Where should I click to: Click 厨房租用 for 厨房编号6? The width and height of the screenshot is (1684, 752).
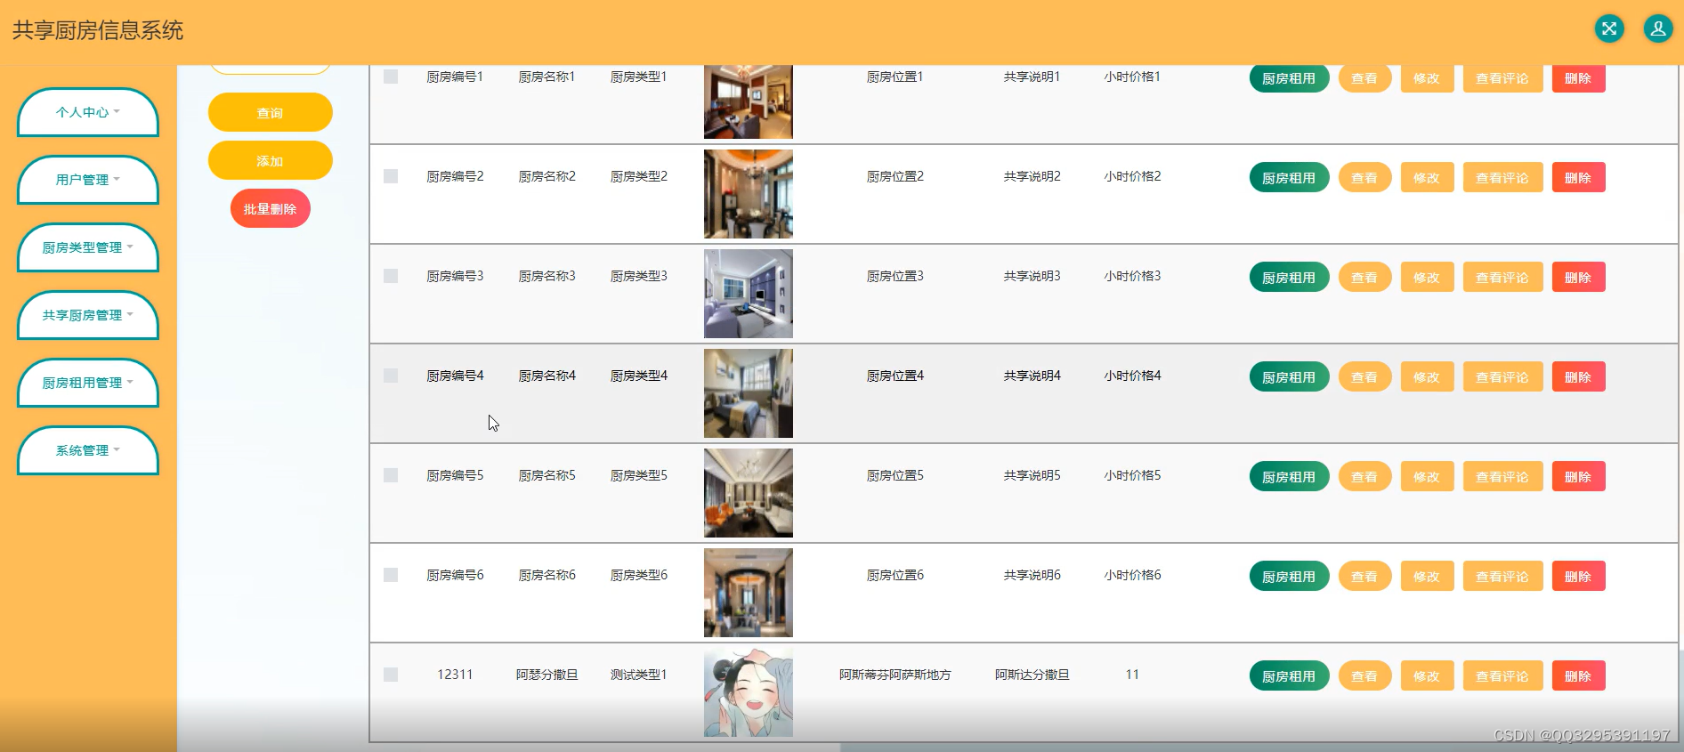pyautogui.click(x=1289, y=577)
